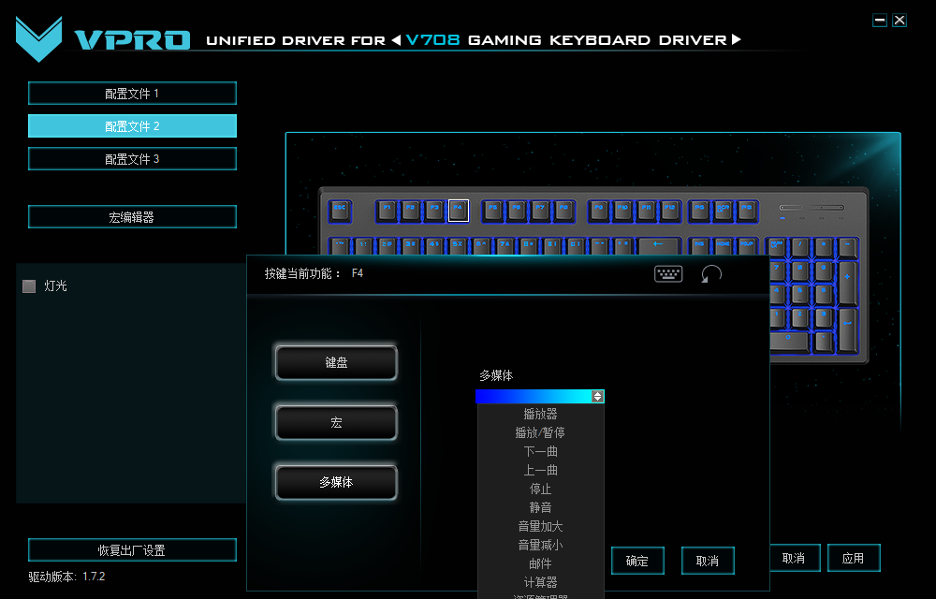Select the F8 key on keyboard image
This screenshot has height=599, width=936.
(x=563, y=211)
